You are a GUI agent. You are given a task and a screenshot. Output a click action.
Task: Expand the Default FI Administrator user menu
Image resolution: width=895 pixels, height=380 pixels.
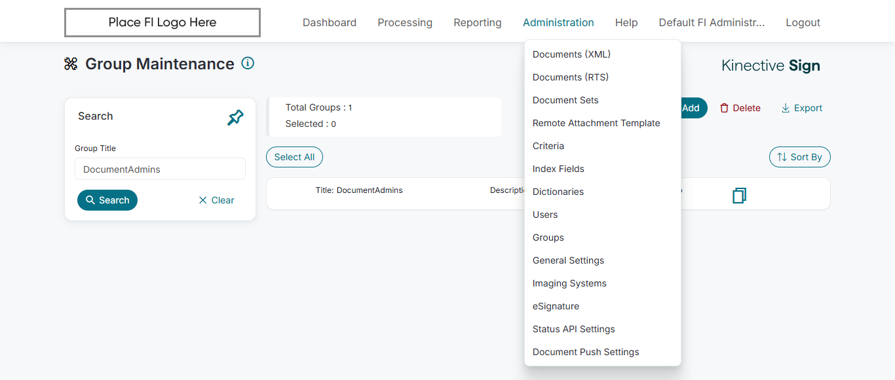(712, 22)
